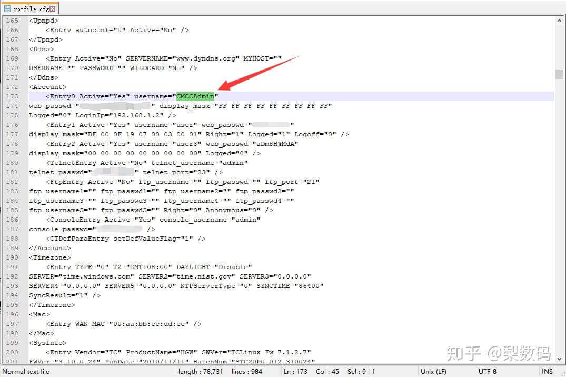
Task: Click line number 190 beside the <Timezone> tag
Action: 12,257
